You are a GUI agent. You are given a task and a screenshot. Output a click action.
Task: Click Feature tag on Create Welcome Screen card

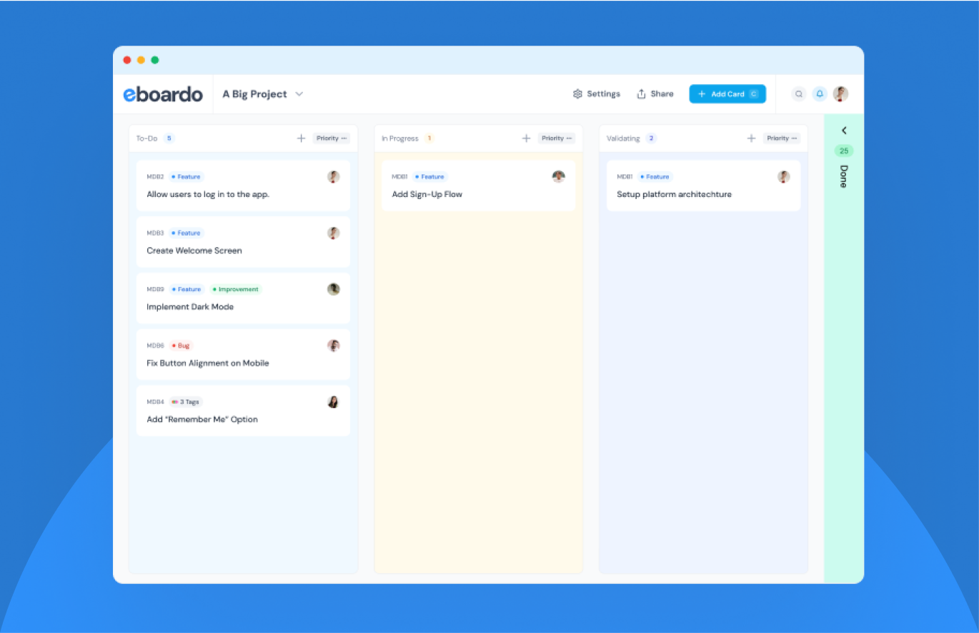187,233
